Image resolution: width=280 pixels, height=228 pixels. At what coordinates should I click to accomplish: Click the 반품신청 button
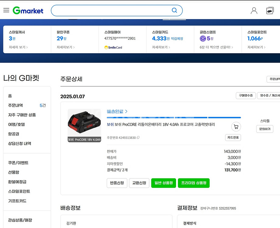[117, 183]
